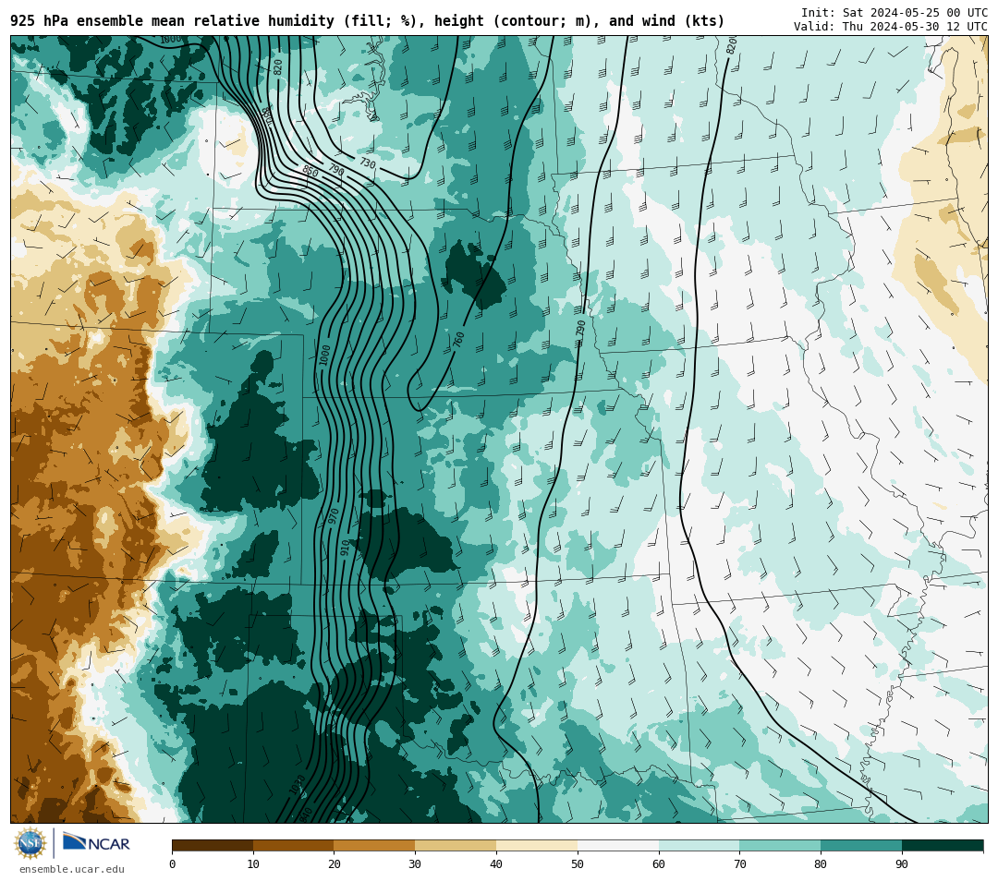
Task: Select the 80-90 teal colorbar segment
Action: 861,845
